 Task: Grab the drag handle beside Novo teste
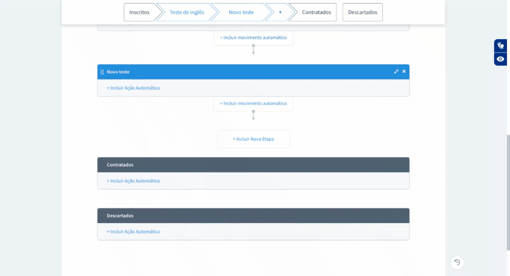click(x=102, y=72)
